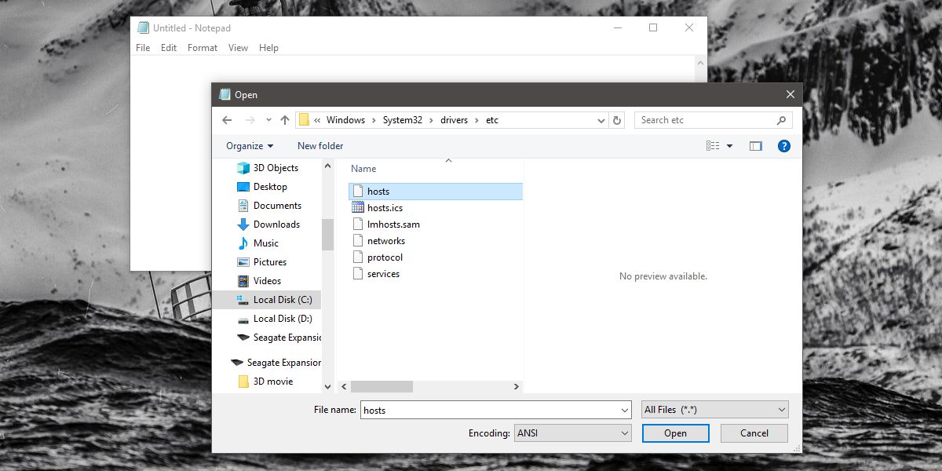Open the Encoding ANSI dropdown
The image size is (942, 471).
click(x=572, y=433)
